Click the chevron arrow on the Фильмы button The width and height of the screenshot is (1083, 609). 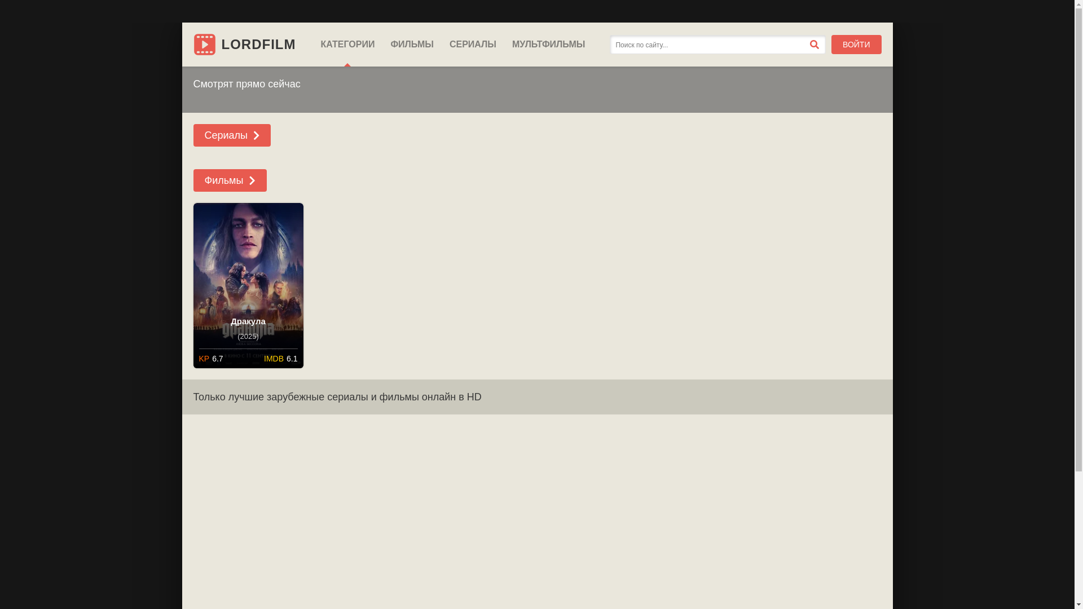point(252,181)
